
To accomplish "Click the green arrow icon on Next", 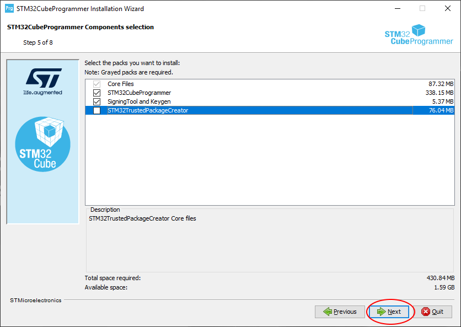I will pyautogui.click(x=381, y=312).
